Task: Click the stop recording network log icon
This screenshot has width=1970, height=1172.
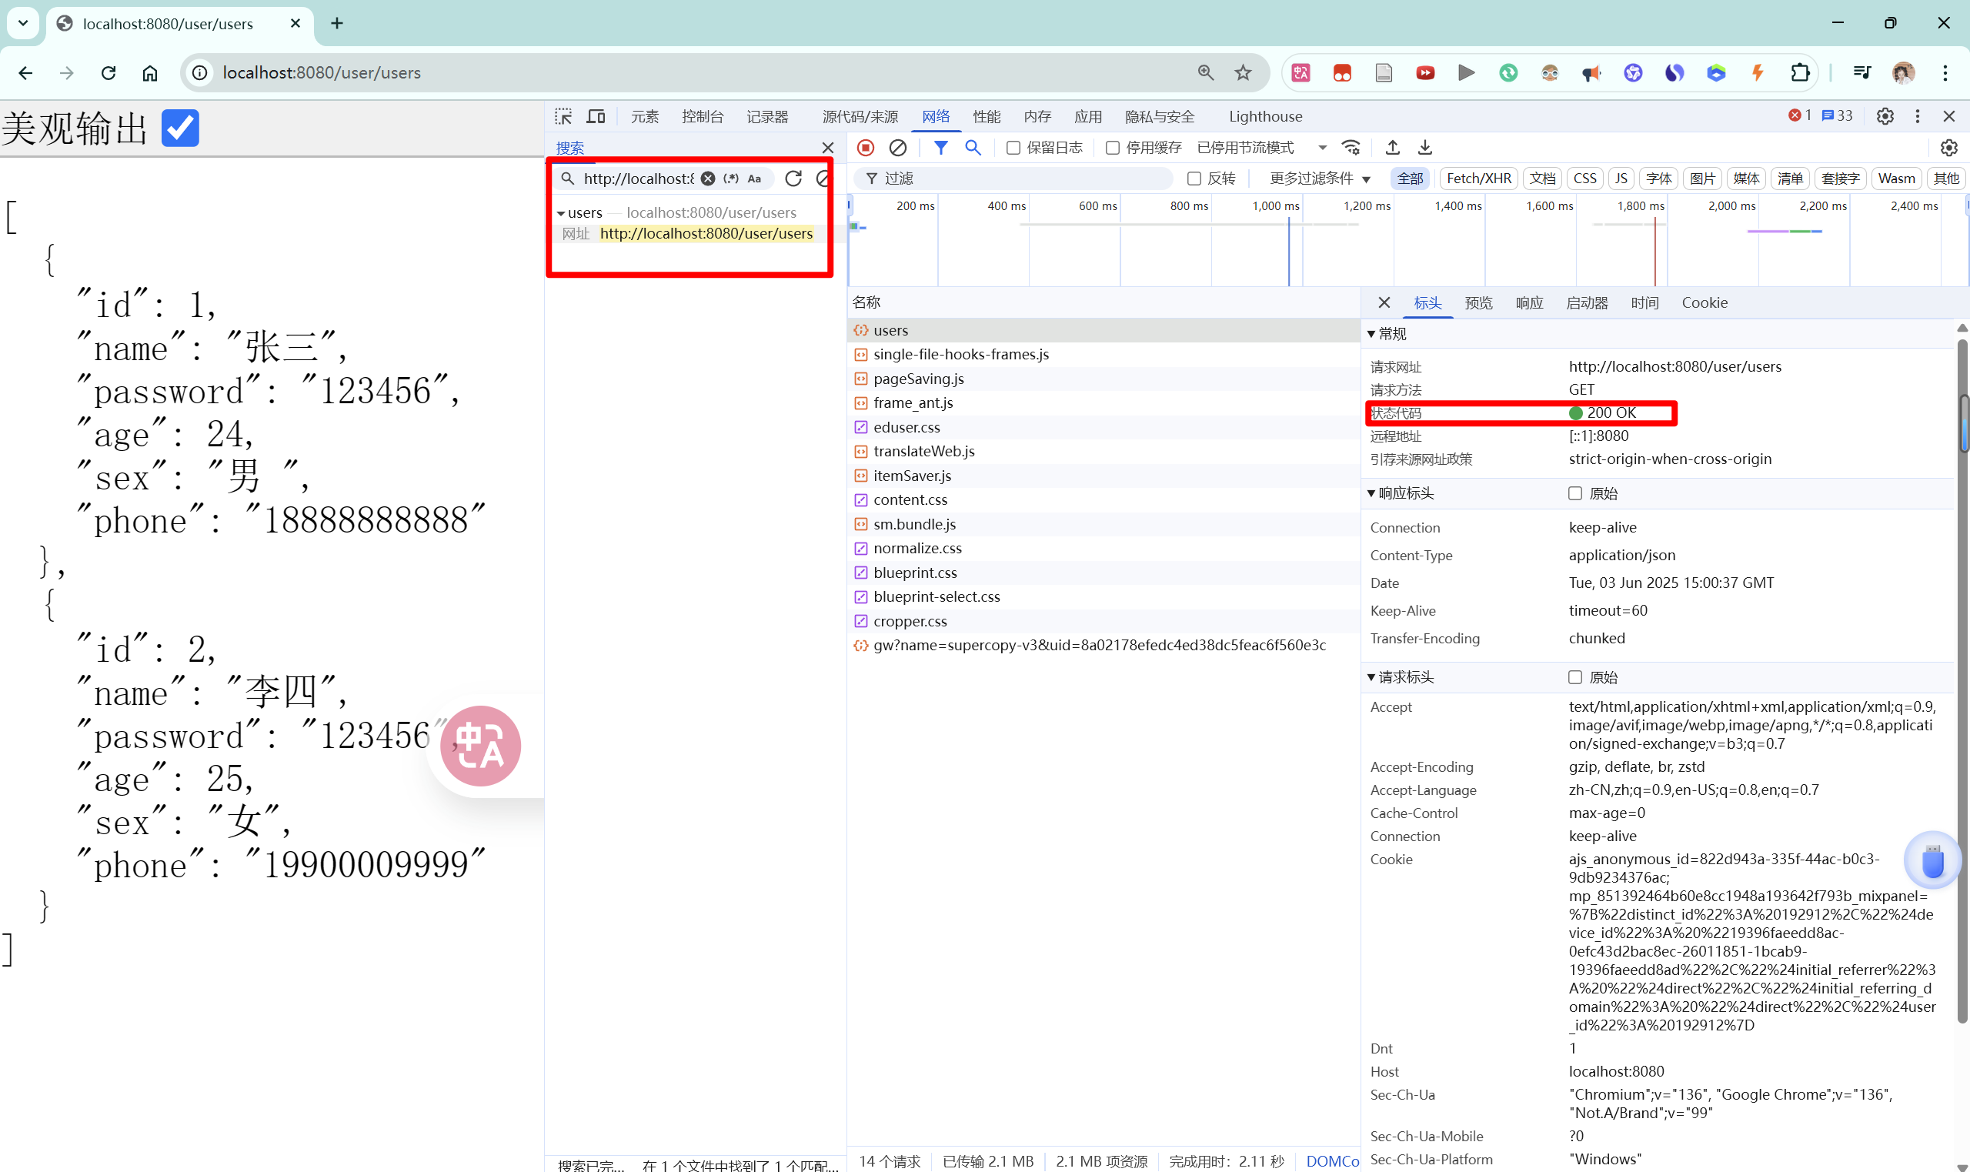Action: pos(866,148)
